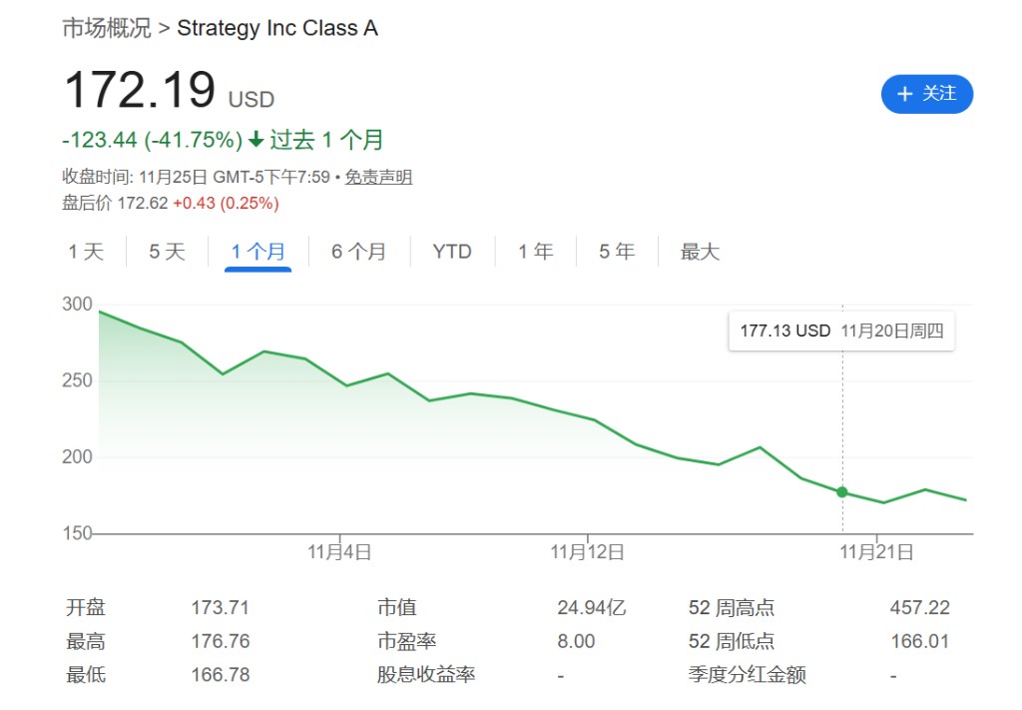Click the green data point on chart
Viewport: 1022px width, 710px height.
842,492
